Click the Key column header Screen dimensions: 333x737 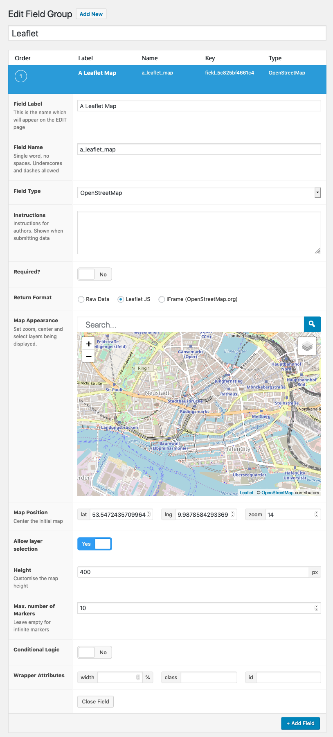point(210,58)
